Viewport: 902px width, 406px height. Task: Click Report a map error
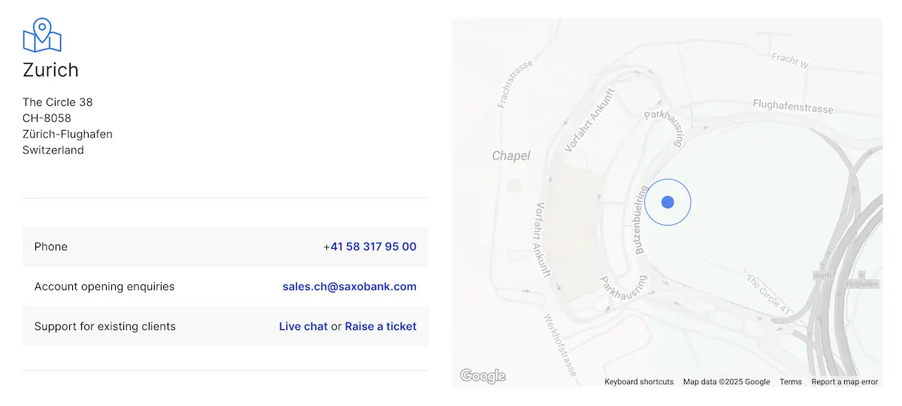pos(844,382)
